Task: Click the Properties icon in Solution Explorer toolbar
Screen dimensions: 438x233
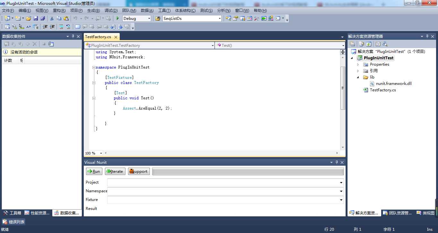Action: [x=352, y=44]
